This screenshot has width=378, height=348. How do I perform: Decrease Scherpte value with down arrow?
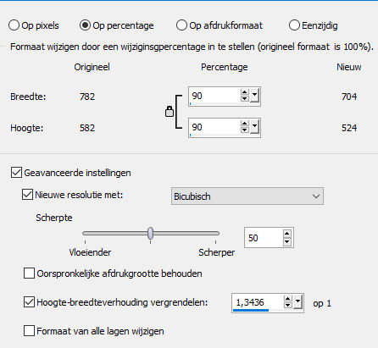[x=287, y=241]
